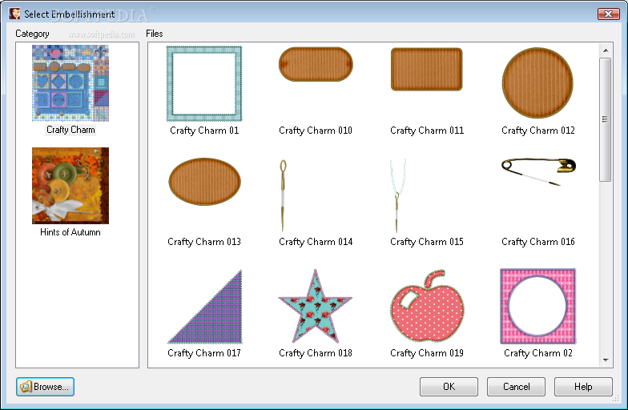Image resolution: width=628 pixels, height=410 pixels.
Task: Choose the Crafty Charm 015 threaded needle
Action: pyautogui.click(x=397, y=195)
